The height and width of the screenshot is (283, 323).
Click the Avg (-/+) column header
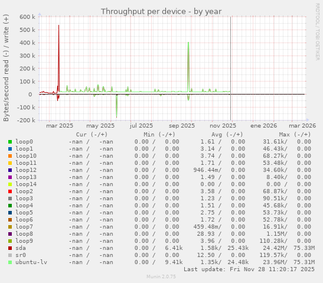tap(227, 135)
